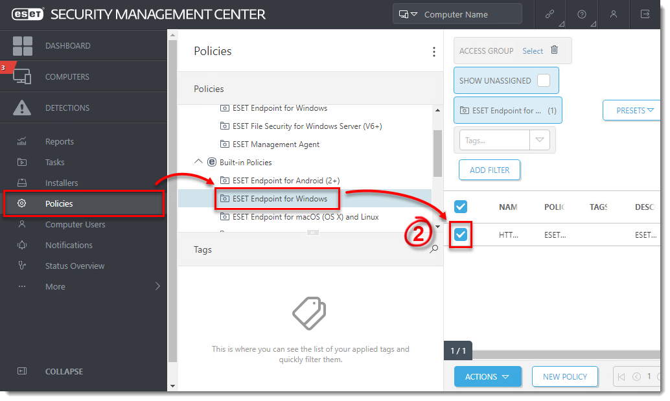Click the Select access group link
Image resolution: width=670 pixels, height=401 pixels.
point(533,51)
